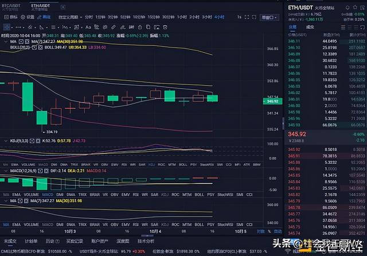This screenshot has height=256, width=367.
Task: Toggle visibility of main MA indicator
Action: [x=21, y=42]
